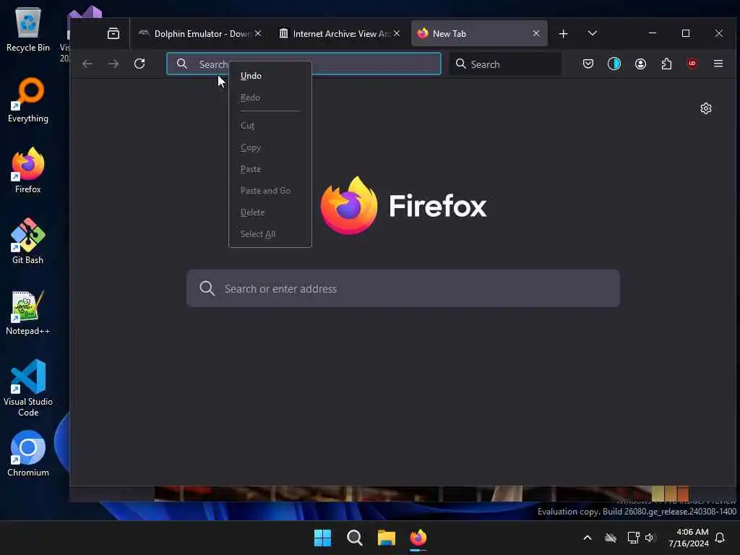Select Firefox desktop shortcut

click(28, 171)
